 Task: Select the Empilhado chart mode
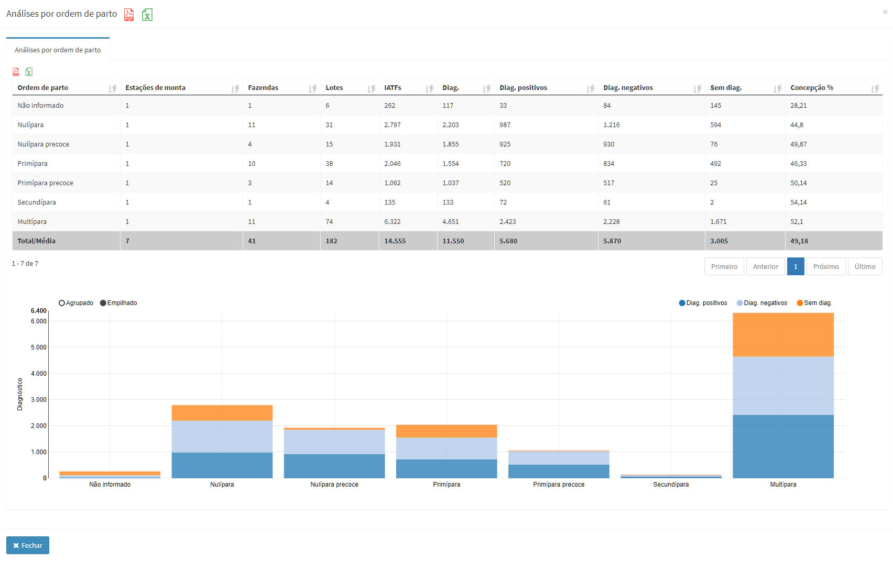118,303
